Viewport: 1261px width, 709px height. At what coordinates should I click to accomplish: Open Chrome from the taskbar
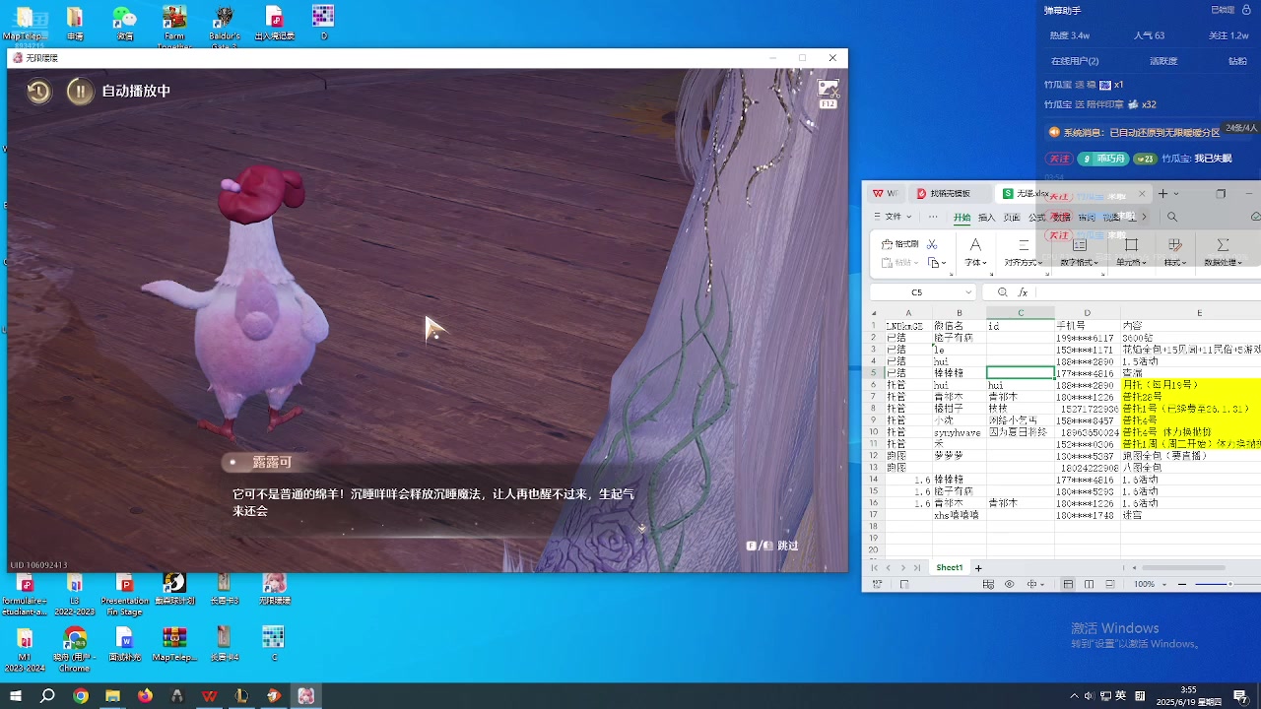pyautogui.click(x=81, y=696)
